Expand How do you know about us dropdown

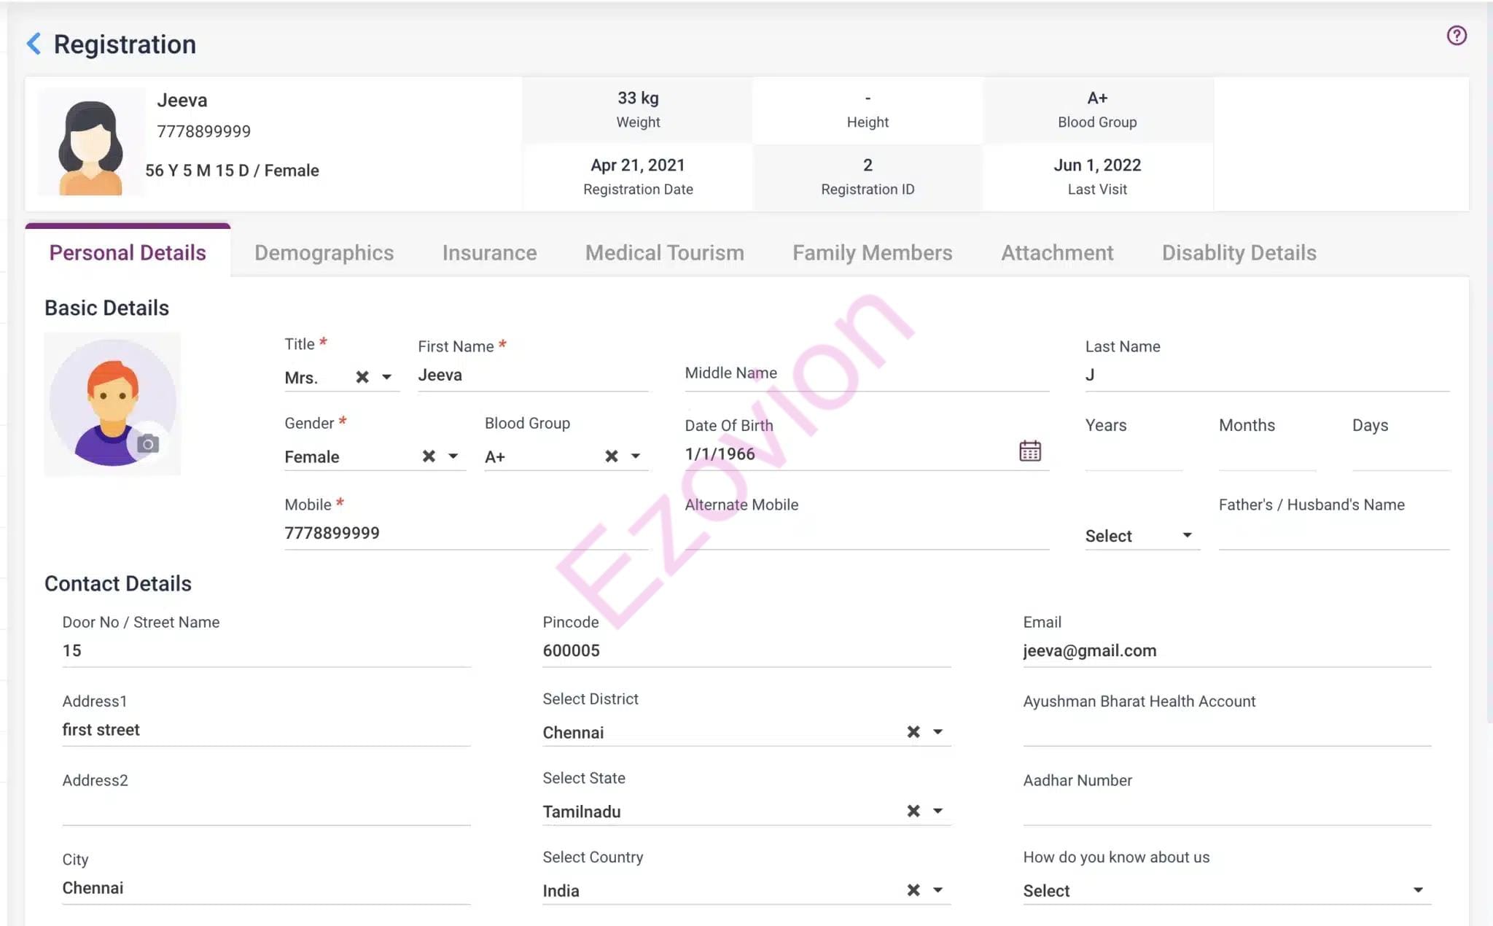click(x=1417, y=890)
